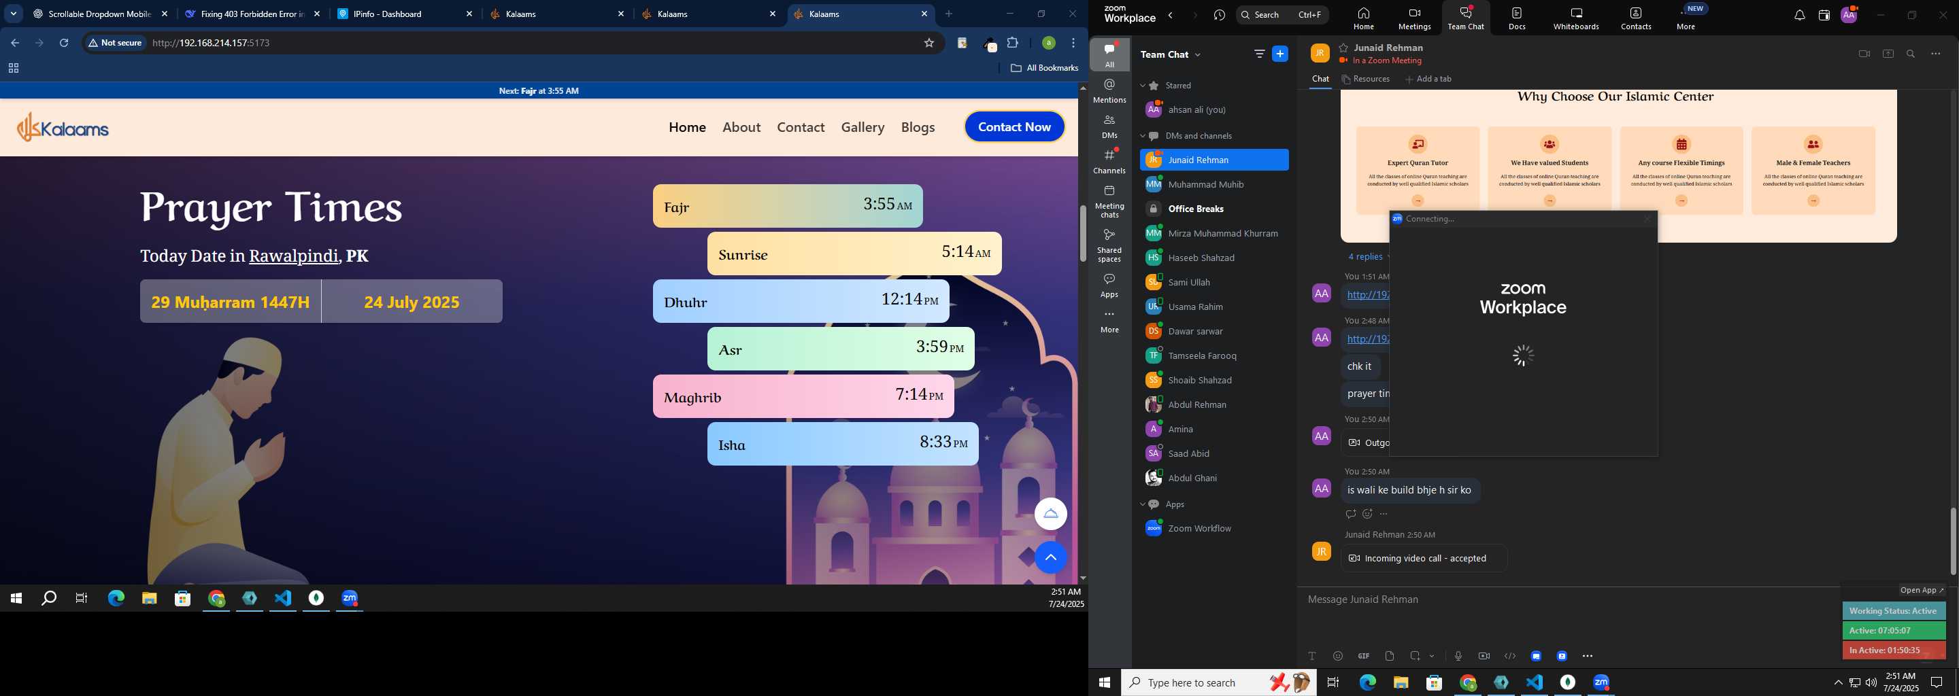
Task: Open the More menu in Zoom top bar
Action: 1686,18
